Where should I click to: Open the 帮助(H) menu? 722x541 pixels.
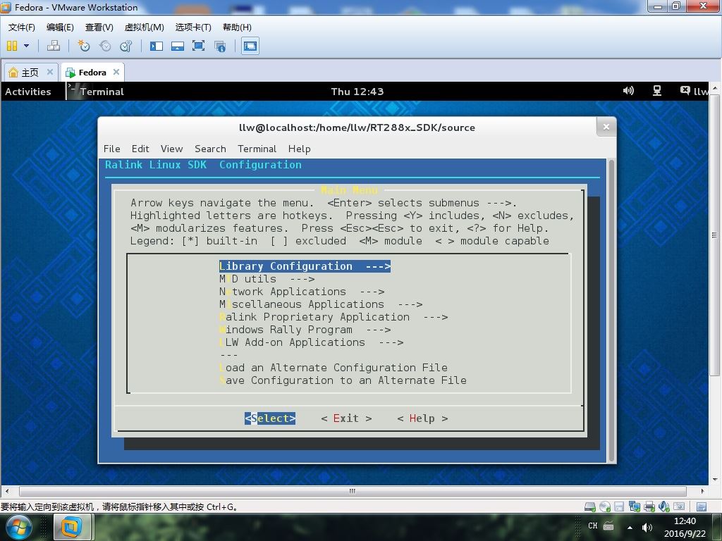pos(237,27)
